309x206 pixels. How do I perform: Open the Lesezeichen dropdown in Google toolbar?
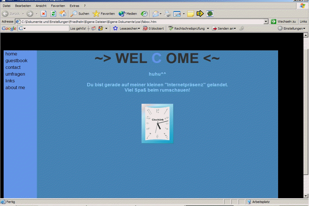click(127, 28)
